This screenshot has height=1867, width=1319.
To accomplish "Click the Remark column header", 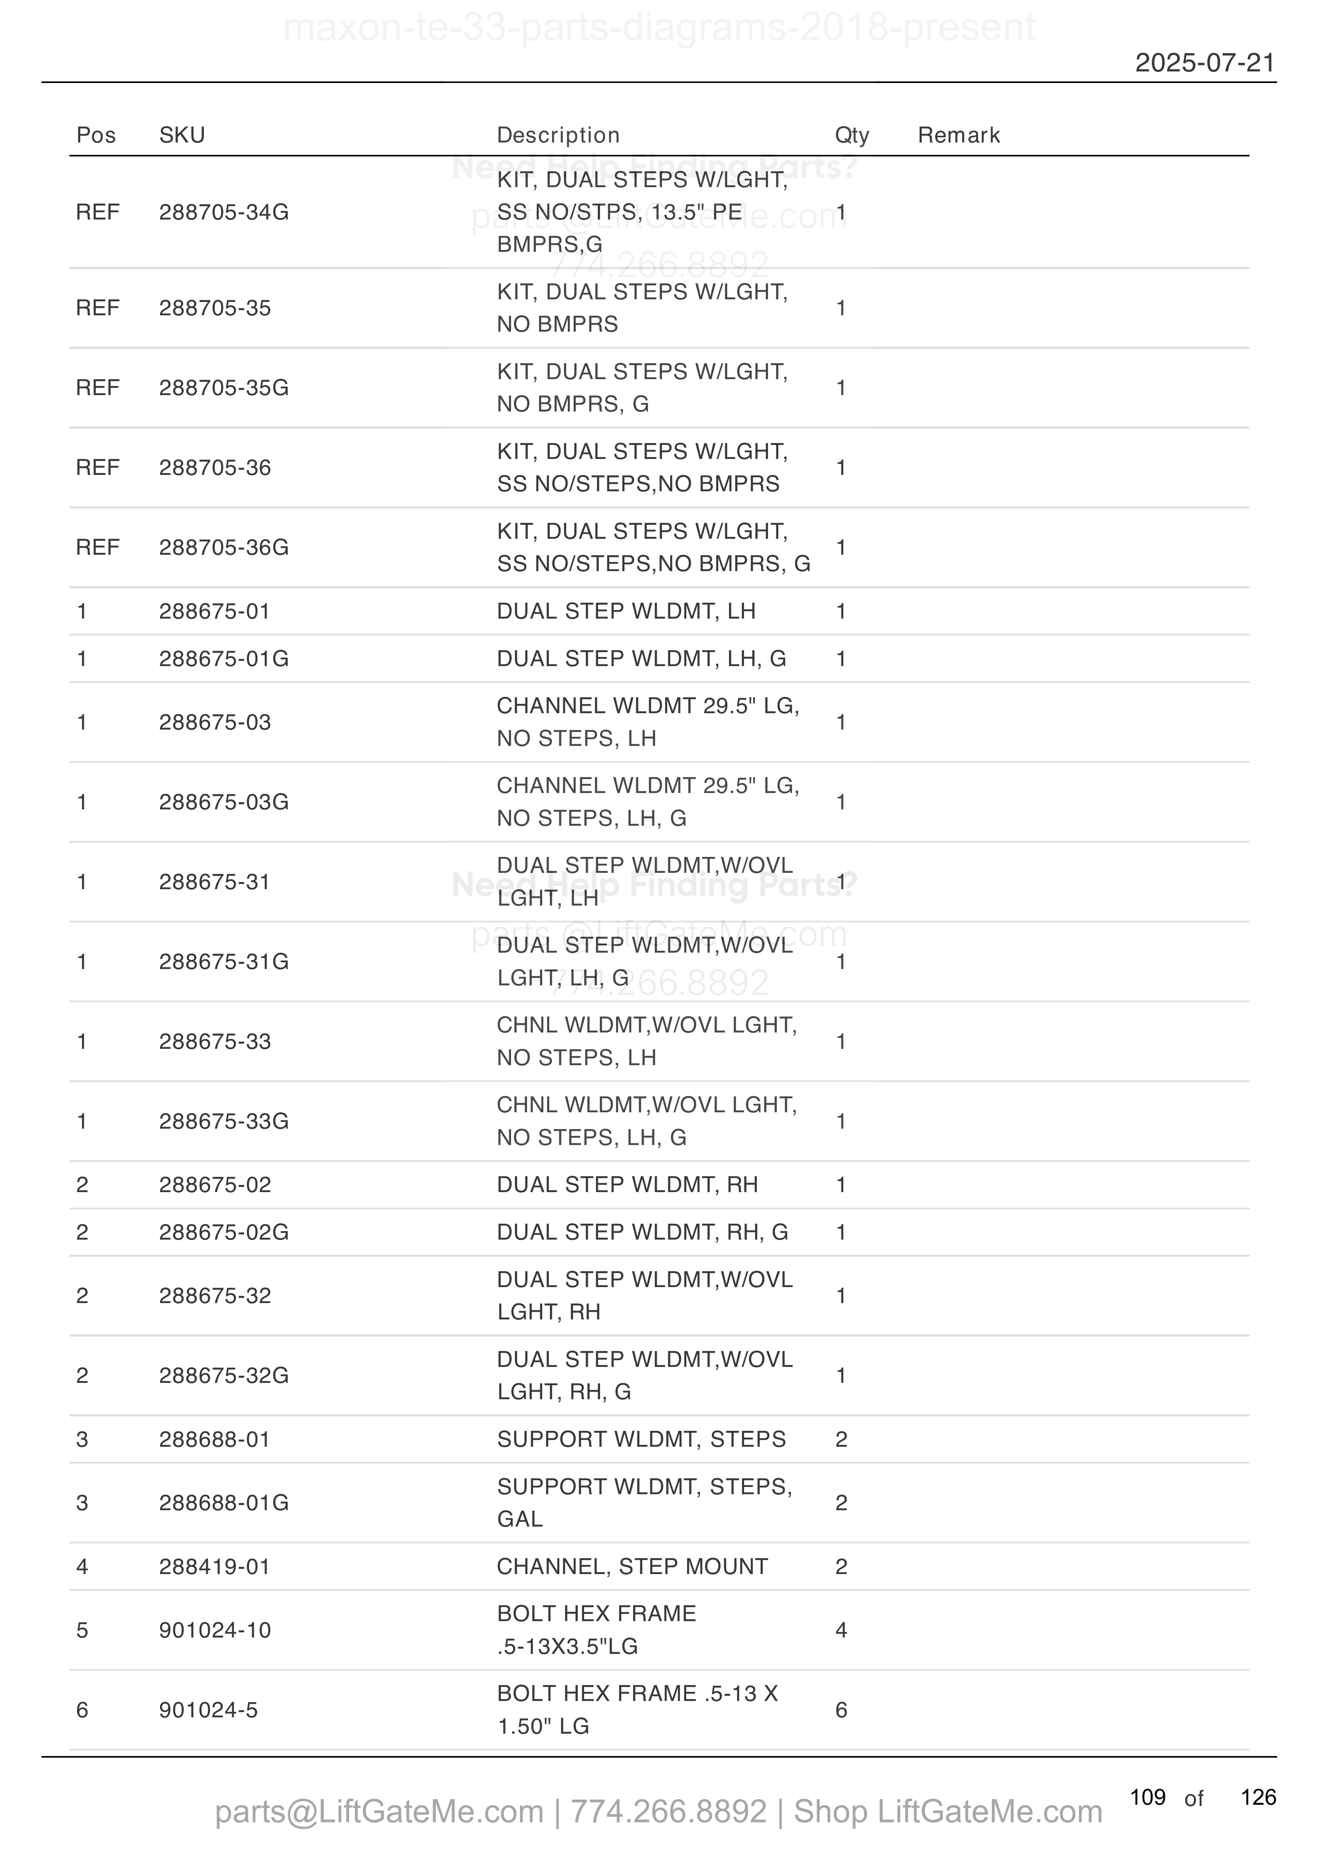I will [959, 135].
